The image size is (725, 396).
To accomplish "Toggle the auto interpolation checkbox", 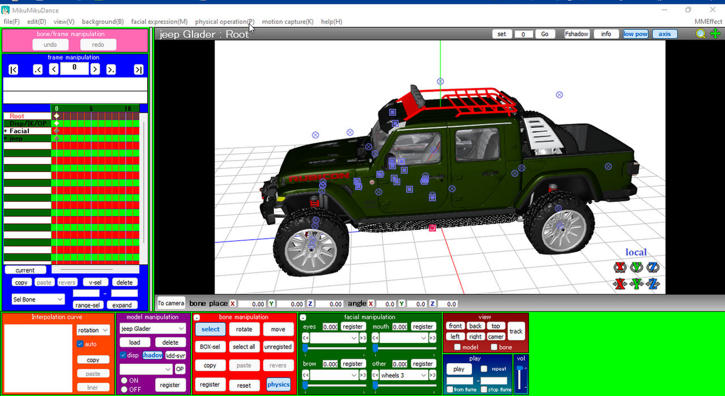I will [x=80, y=344].
